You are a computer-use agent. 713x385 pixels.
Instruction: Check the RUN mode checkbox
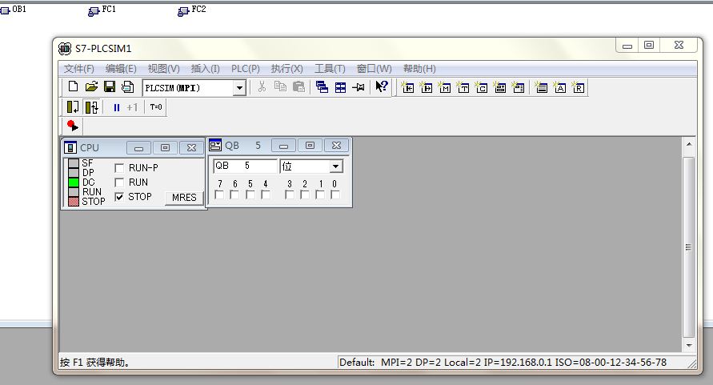click(x=119, y=182)
